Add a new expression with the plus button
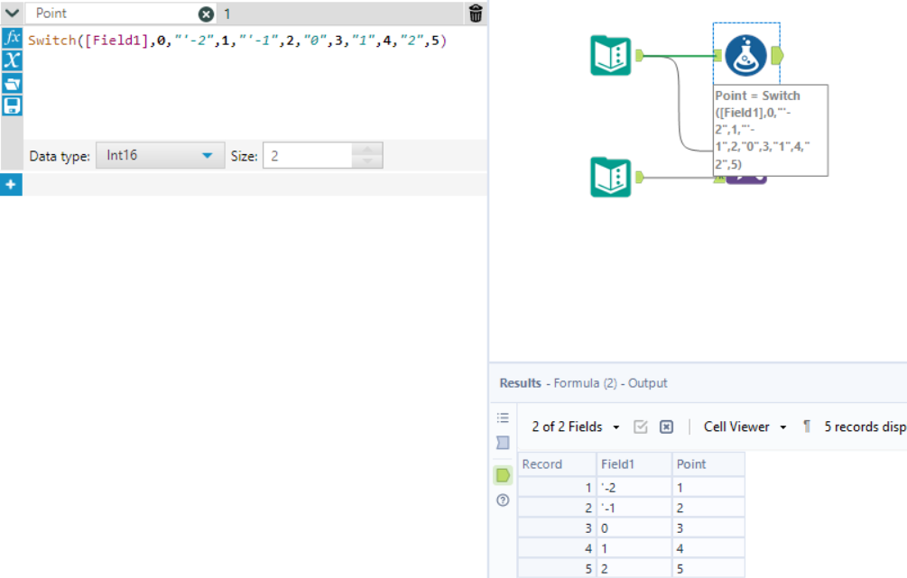907x578 pixels. tap(10, 182)
